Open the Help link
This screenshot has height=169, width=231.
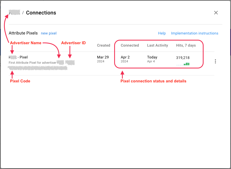[162, 33]
